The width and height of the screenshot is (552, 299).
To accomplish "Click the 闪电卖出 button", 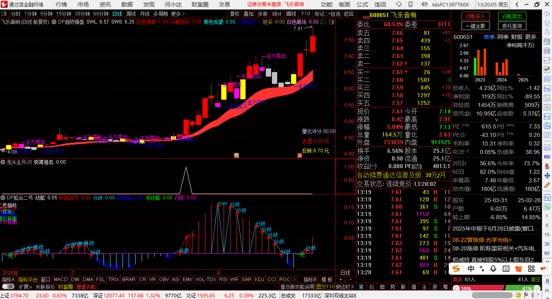I will (512, 16).
